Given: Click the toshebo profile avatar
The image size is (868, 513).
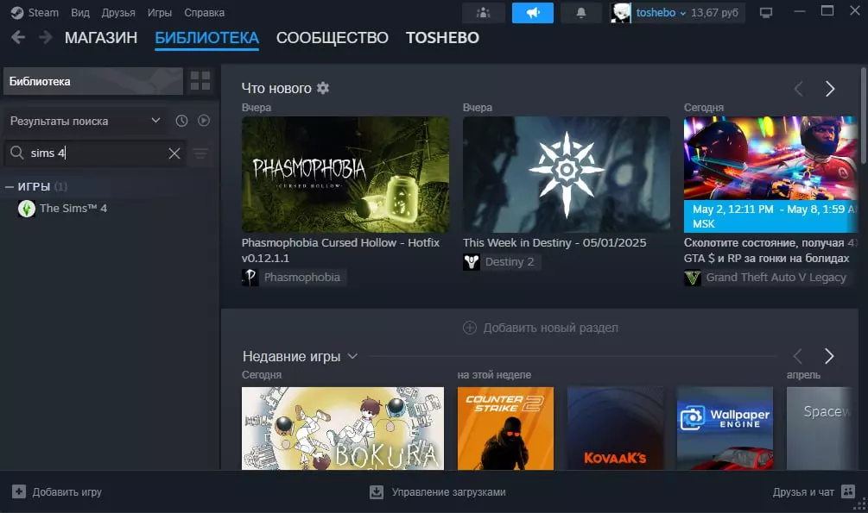Looking at the screenshot, I should tap(620, 13).
